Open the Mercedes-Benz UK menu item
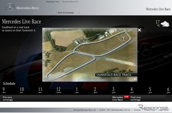The image size is (172, 113). click(70, 2)
